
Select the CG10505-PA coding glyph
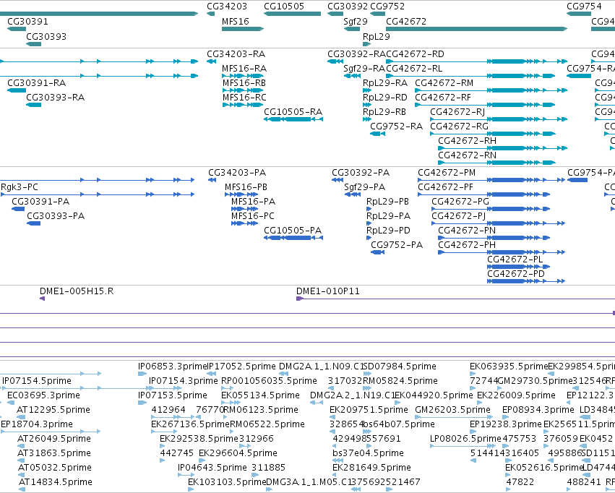(x=293, y=238)
